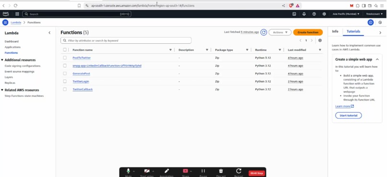This screenshot has height=177, width=387.
Task: Open Applications in Lambda sidebar
Action: click(12, 47)
